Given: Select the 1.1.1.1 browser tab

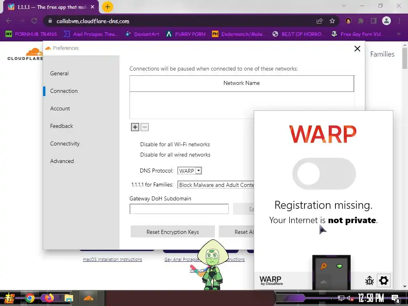Looking at the screenshot, I should 51,7.
